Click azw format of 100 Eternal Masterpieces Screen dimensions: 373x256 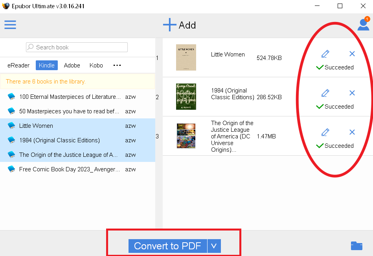coord(130,97)
